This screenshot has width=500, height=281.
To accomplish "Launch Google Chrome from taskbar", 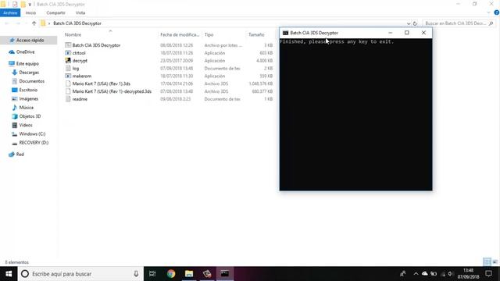I will (x=171, y=274).
